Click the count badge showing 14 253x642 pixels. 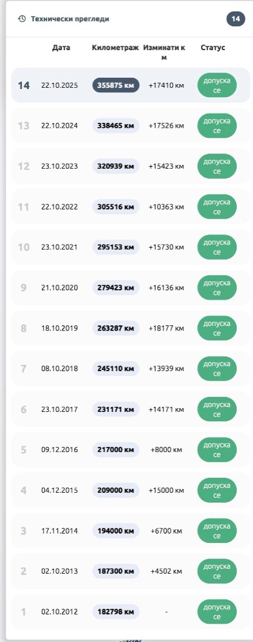(x=236, y=19)
